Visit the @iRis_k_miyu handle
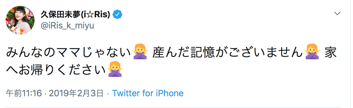 (67, 26)
